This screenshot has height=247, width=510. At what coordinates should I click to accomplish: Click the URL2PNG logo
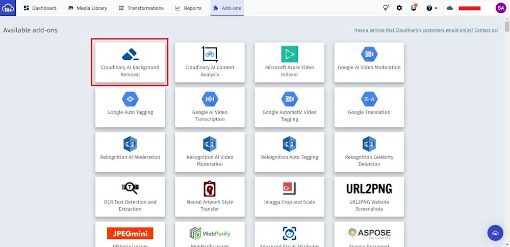tap(369, 189)
